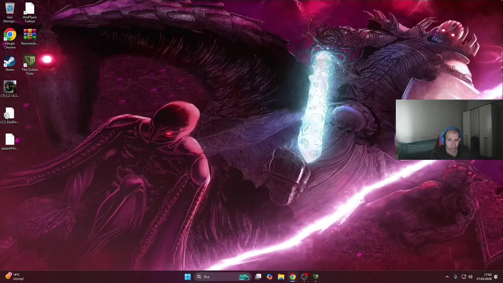Open The Outlast Trials taskbar icon
Viewport: 503px width, 283px height.
click(315, 277)
